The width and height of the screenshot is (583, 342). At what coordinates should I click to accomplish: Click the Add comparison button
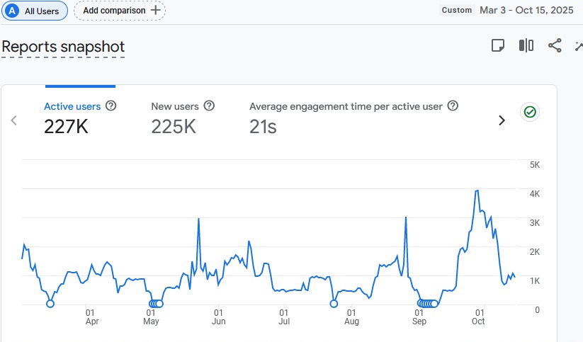(120, 11)
